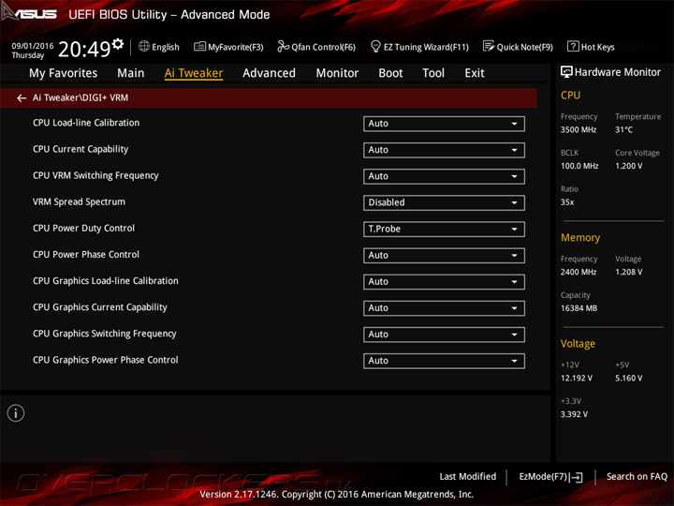674x506 pixels.
Task: Click the Quick Note notepad icon
Action: 489,46
